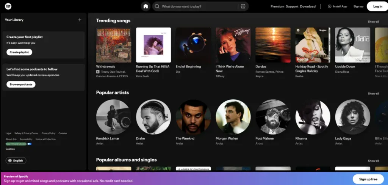Open Post Malone artist photo
Image resolution: width=388 pixels, height=185 pixels.
coord(273,117)
